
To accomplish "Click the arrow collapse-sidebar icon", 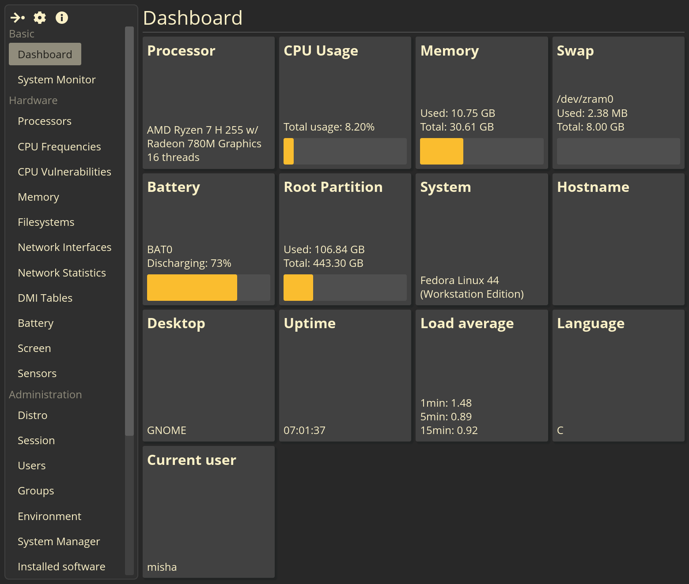I will tap(17, 18).
